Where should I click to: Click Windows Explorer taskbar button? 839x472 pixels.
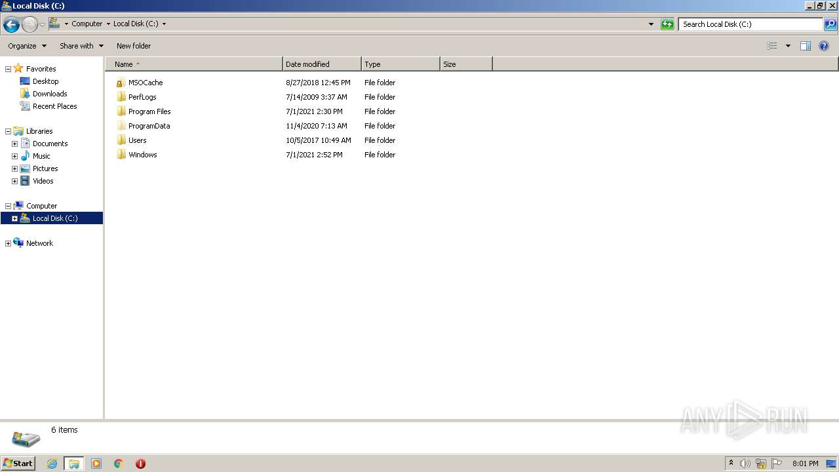pyautogui.click(x=74, y=463)
